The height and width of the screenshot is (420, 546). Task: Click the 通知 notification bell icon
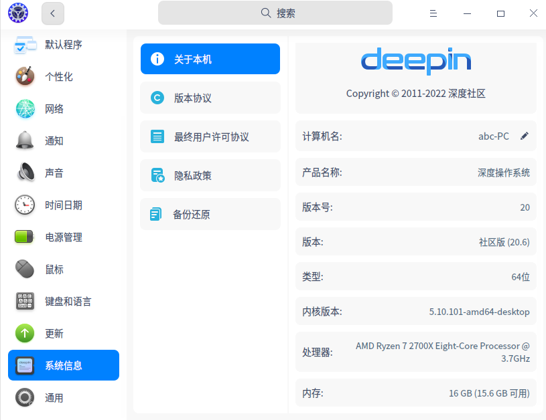tap(24, 140)
